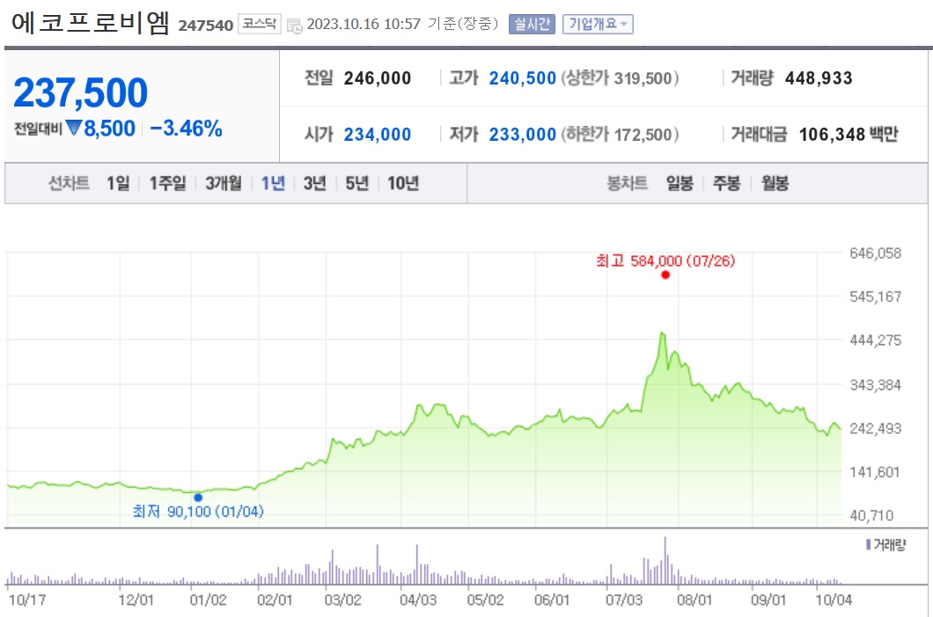Click the down triangle next to 8,500

coord(74,128)
